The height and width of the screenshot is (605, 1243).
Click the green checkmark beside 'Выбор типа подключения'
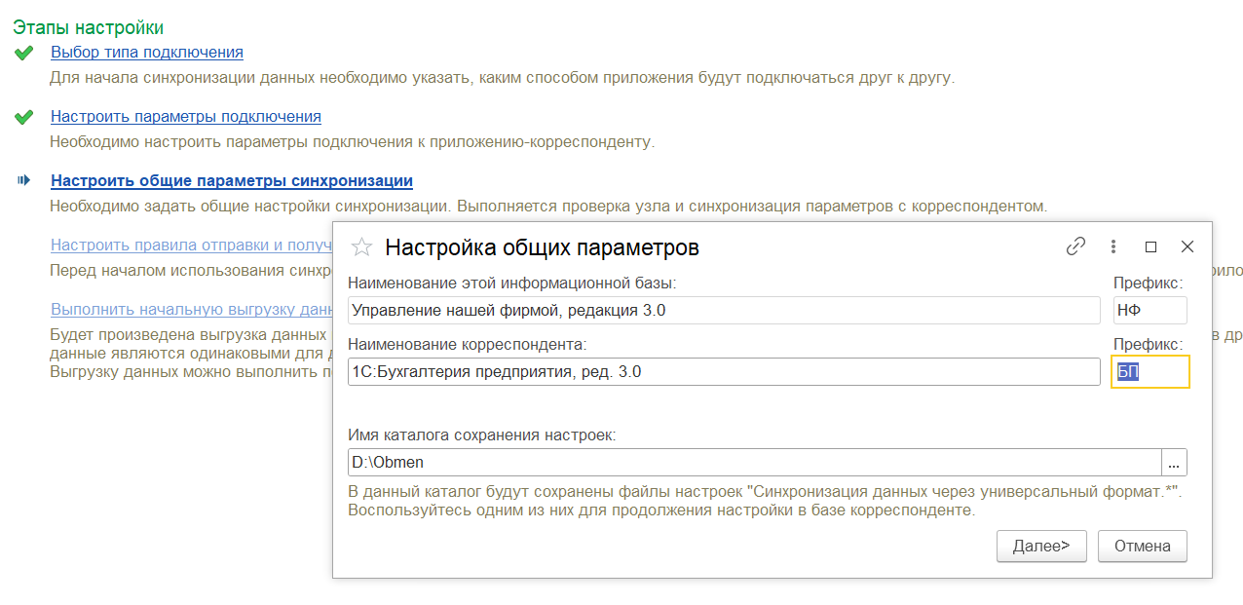click(x=23, y=53)
